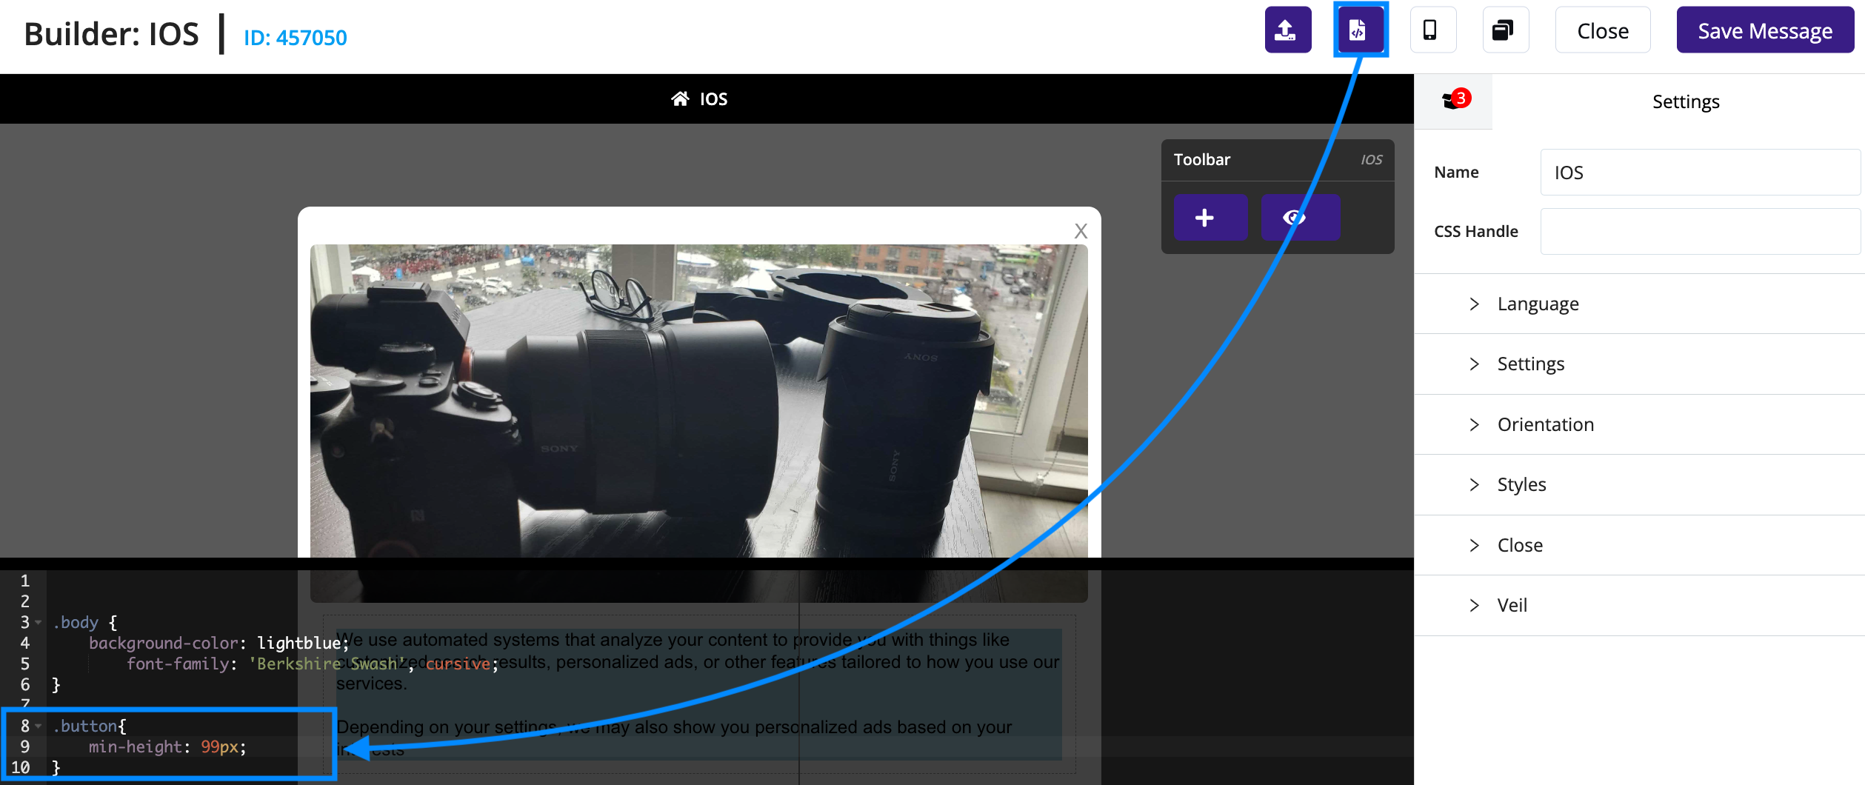This screenshot has width=1865, height=785.
Task: Click the home icon beside IOS
Action: (x=680, y=98)
